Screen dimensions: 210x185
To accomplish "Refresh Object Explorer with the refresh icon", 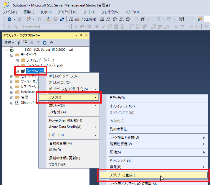I will click(x=45, y=42).
